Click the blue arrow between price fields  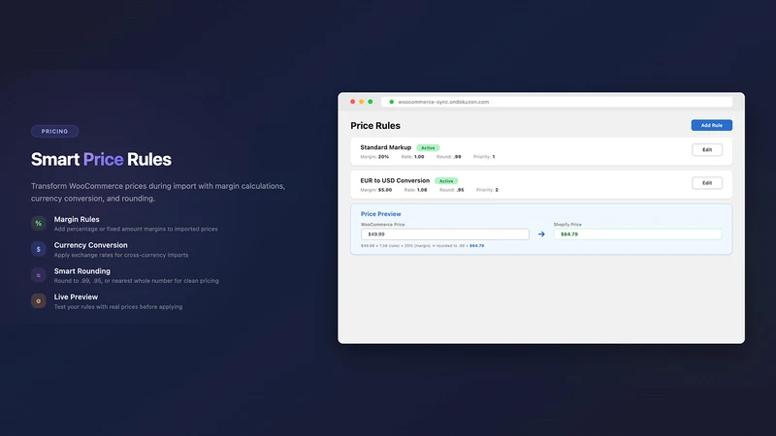[541, 234]
